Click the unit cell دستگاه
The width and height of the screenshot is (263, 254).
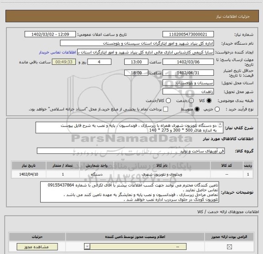(97, 174)
